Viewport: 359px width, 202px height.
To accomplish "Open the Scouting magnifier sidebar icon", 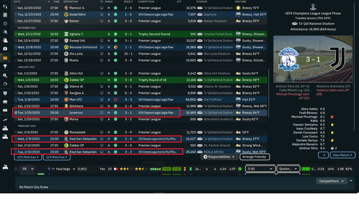I will pyautogui.click(x=5, y=75).
